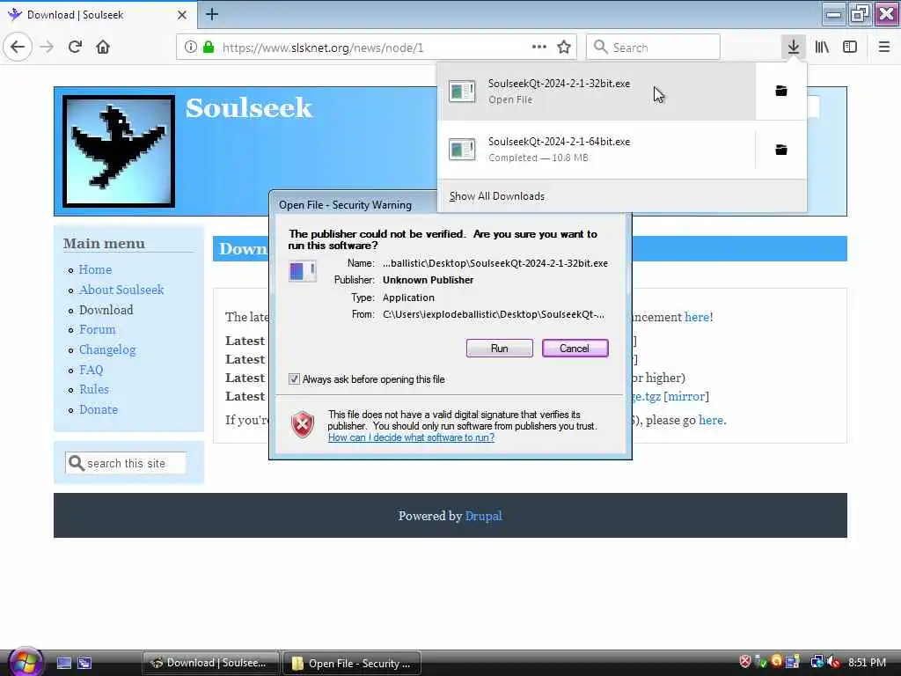Open Home in Main menu

95,269
